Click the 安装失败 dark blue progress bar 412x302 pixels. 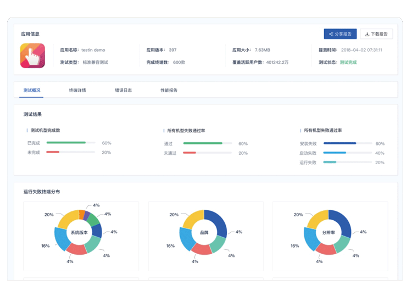point(339,143)
